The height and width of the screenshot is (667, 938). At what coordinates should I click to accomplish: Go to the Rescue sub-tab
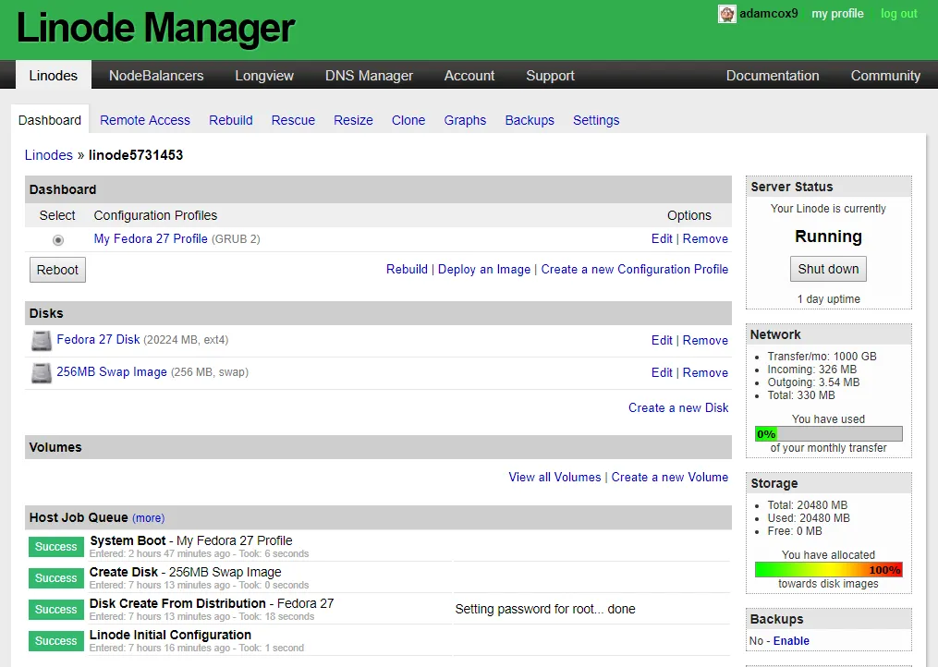click(293, 120)
